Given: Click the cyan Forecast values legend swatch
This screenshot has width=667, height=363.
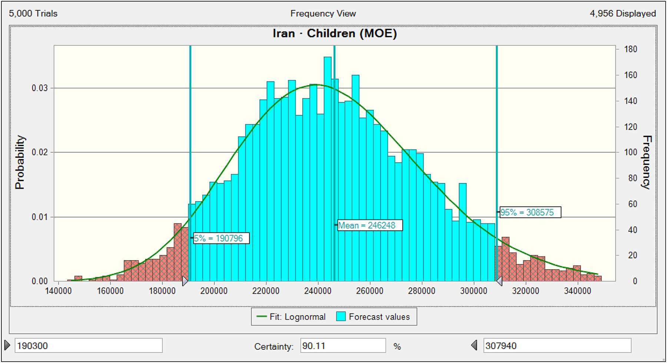Looking at the screenshot, I should [341, 317].
